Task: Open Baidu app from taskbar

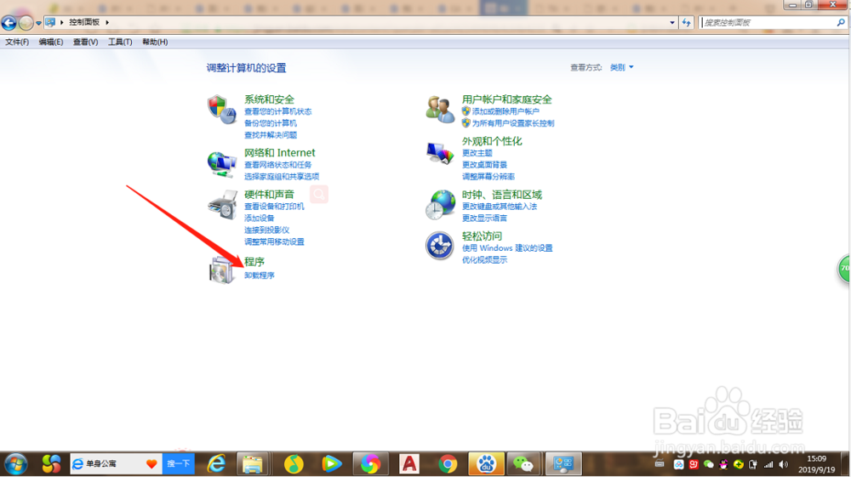Action: tap(486, 464)
